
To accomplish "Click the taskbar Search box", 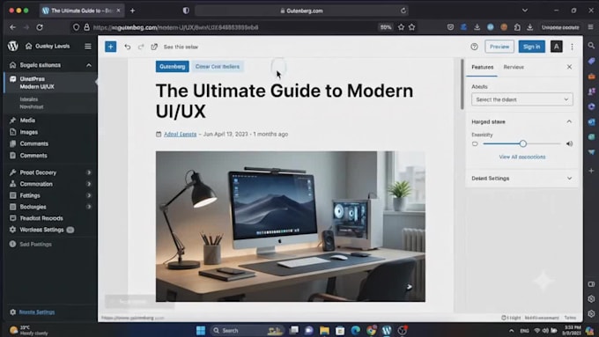I will click(x=248, y=330).
